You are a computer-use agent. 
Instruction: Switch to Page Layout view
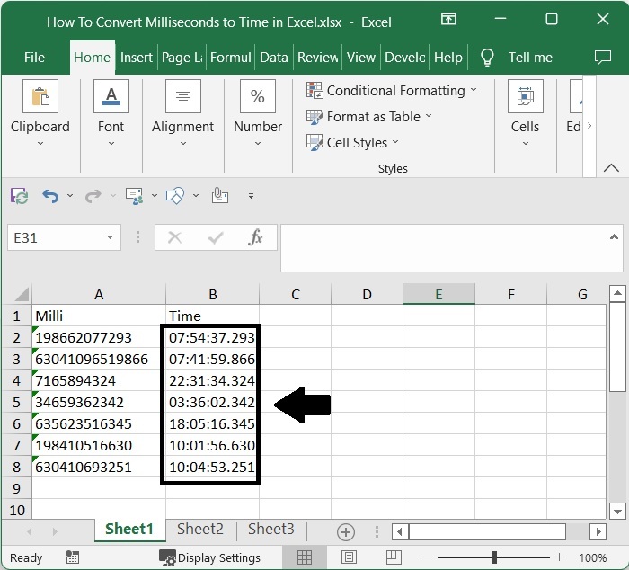click(349, 557)
